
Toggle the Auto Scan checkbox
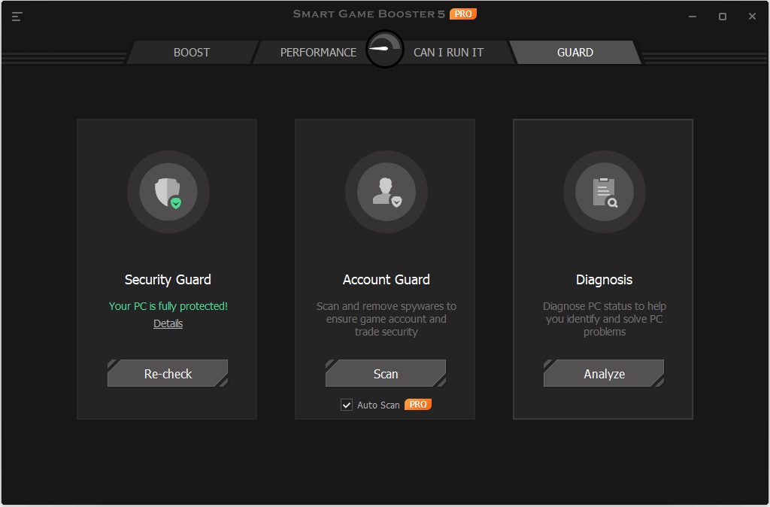347,405
